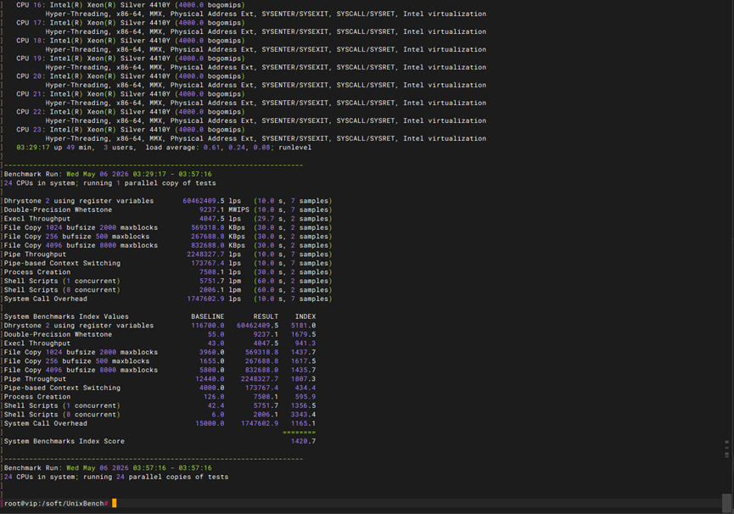Click the terminal prompt cursor block
734x514 pixels.
115,503
